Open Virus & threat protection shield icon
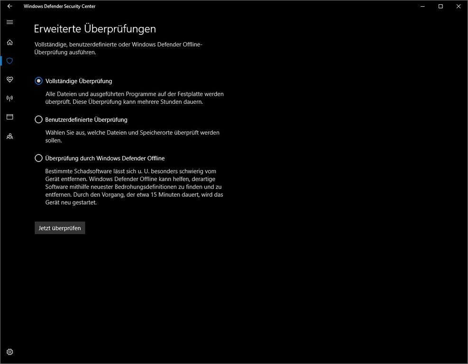The height and width of the screenshot is (364, 468). pos(10,61)
